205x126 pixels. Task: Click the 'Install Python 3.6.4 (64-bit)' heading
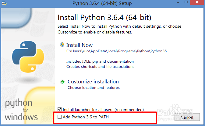pyautogui.click(x=104, y=16)
